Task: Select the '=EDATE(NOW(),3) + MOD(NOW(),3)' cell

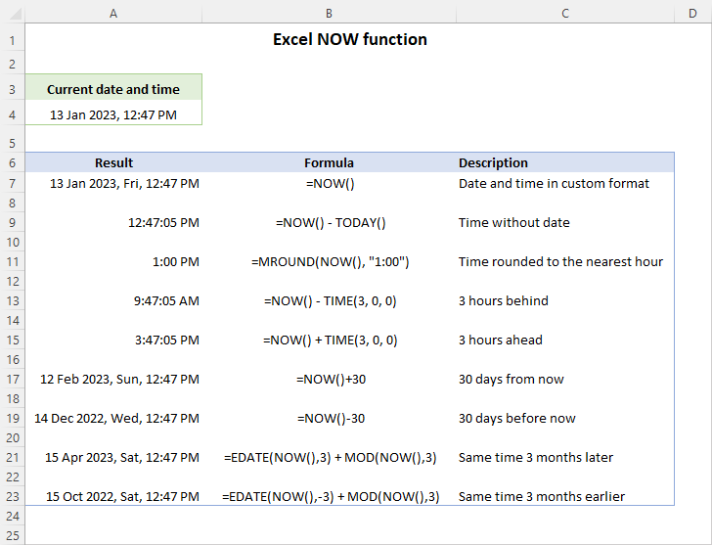Action: 330,457
